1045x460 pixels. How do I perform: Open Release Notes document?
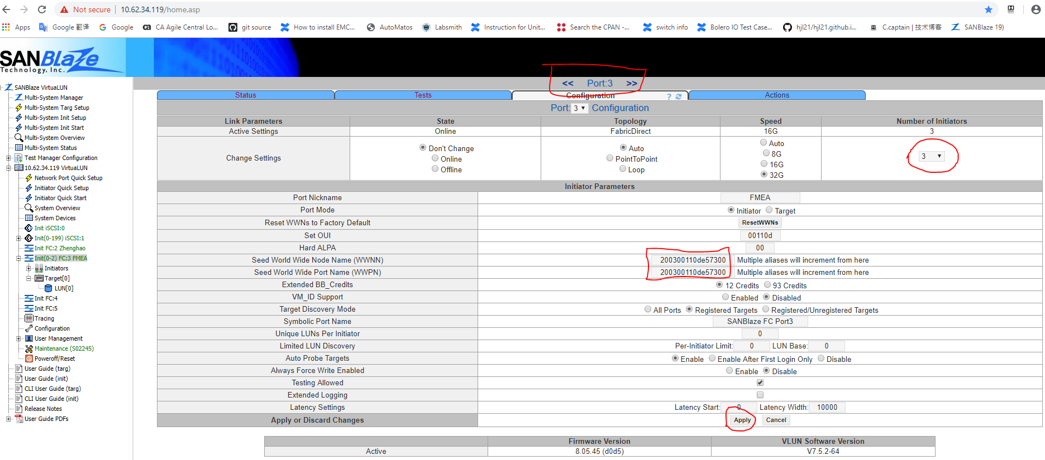pyautogui.click(x=43, y=409)
